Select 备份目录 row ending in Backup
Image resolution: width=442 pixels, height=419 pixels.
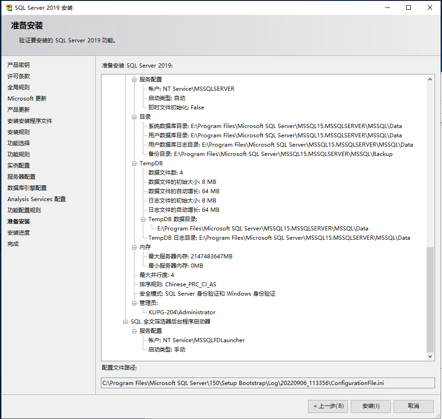point(271,154)
